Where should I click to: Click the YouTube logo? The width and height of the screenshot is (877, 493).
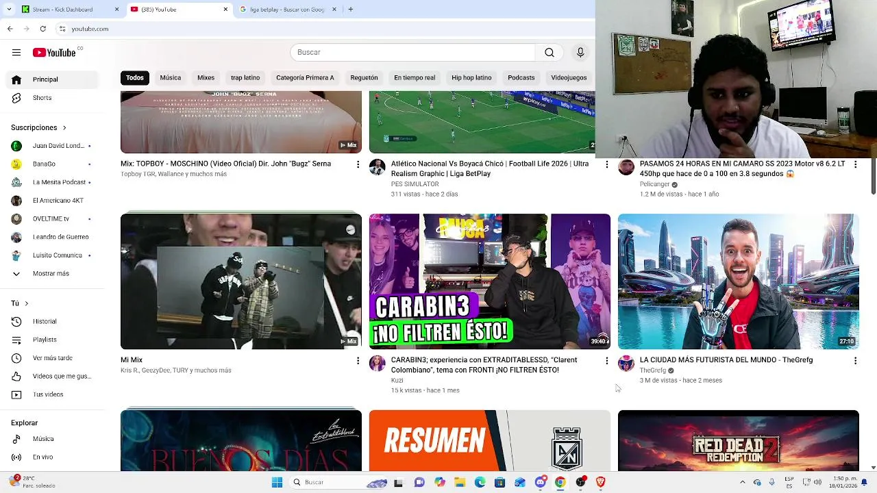pos(54,53)
